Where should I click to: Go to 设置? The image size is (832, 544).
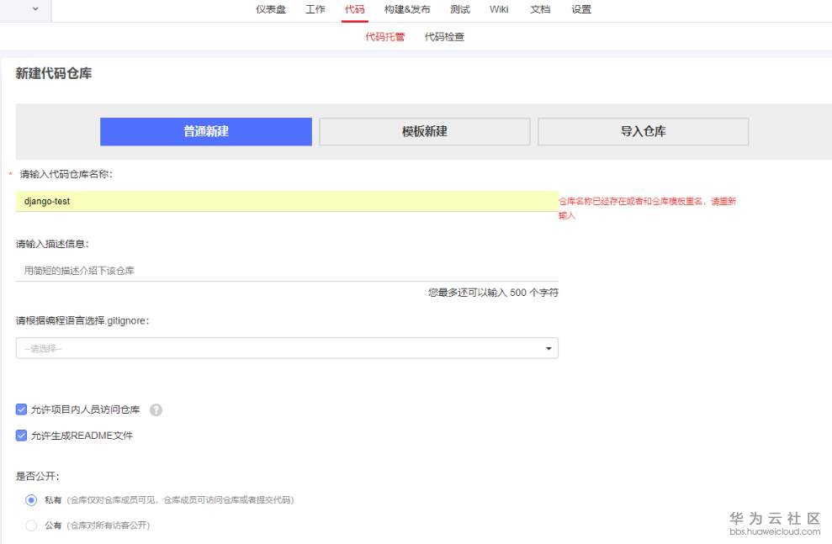[581, 9]
